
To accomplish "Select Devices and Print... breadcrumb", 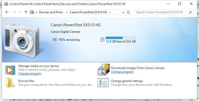I will click(52, 12).
